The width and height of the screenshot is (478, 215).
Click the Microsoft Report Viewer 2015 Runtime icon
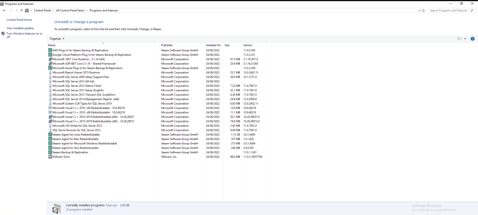[50, 72]
